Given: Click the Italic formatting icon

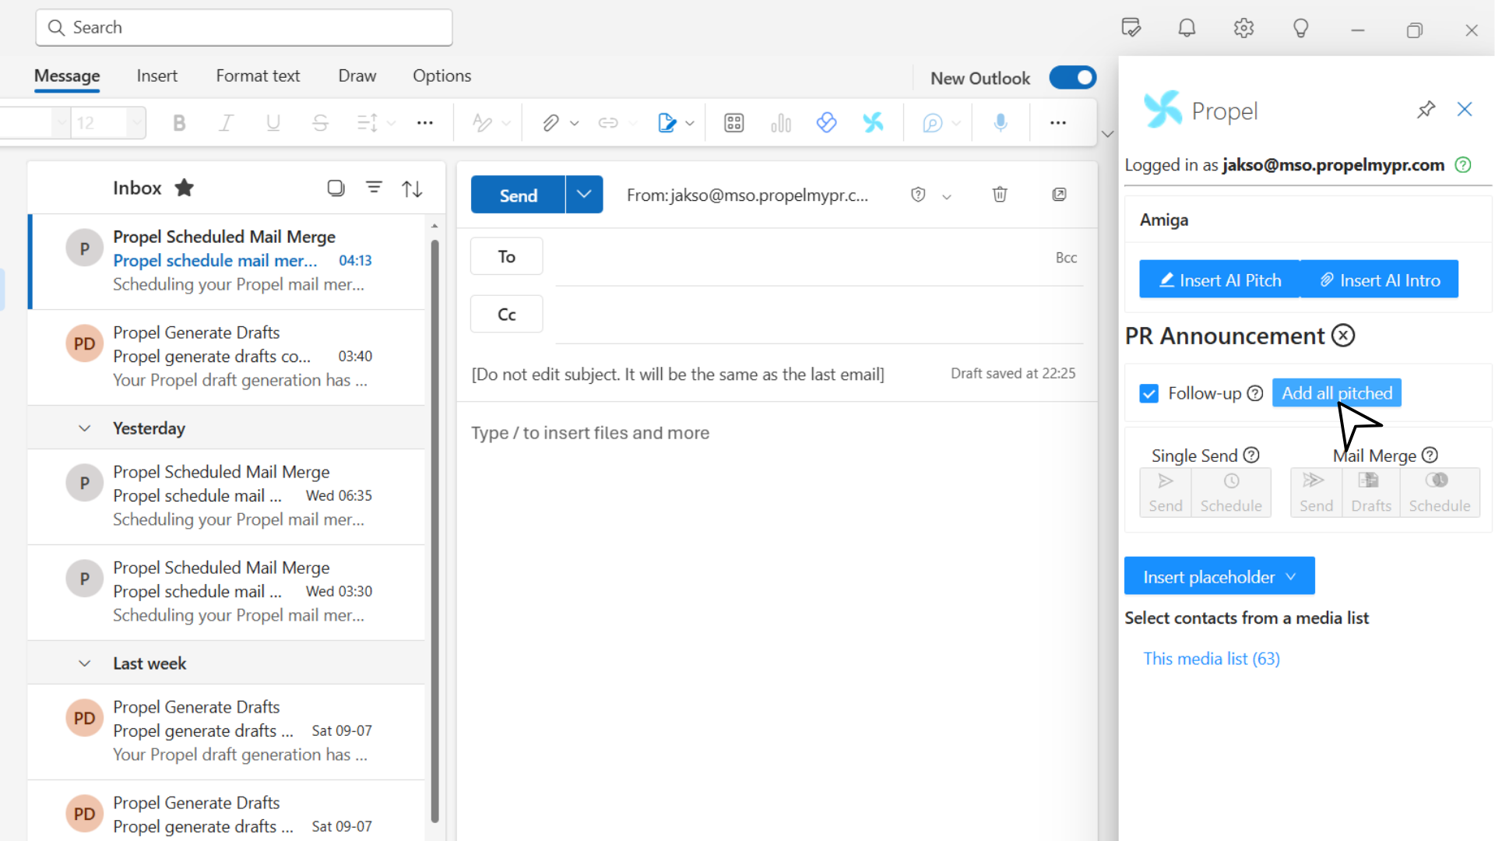Looking at the screenshot, I should [x=226, y=123].
